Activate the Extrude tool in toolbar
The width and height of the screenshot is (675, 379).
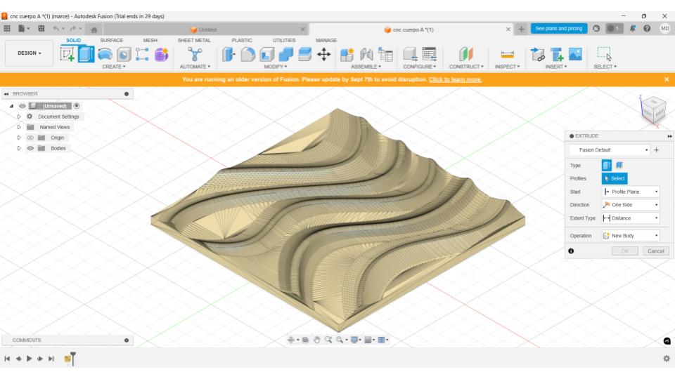point(86,54)
